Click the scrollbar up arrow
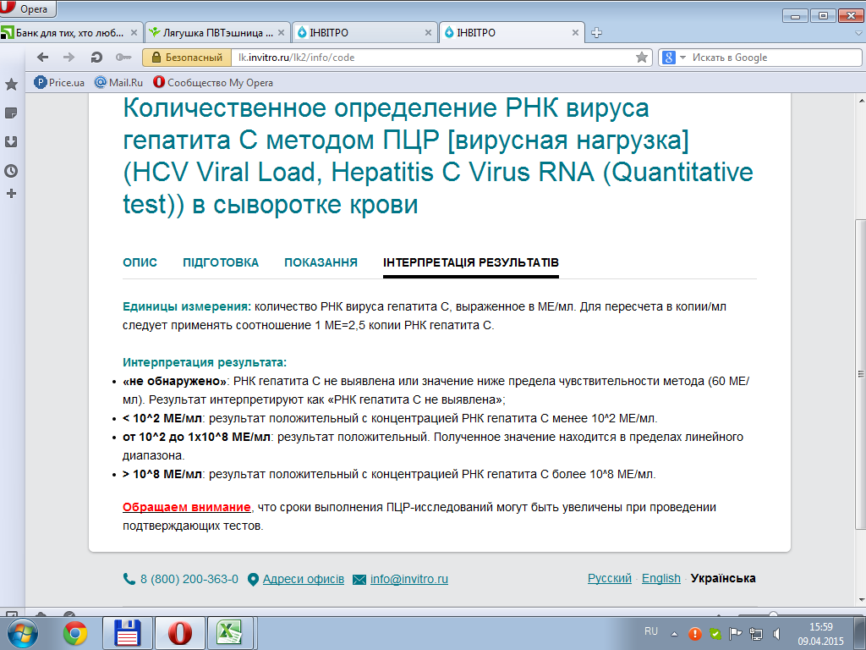The height and width of the screenshot is (650, 866). coord(861,102)
